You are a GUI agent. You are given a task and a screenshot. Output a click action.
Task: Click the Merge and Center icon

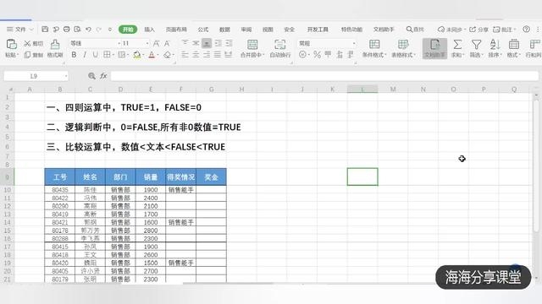[252, 44]
